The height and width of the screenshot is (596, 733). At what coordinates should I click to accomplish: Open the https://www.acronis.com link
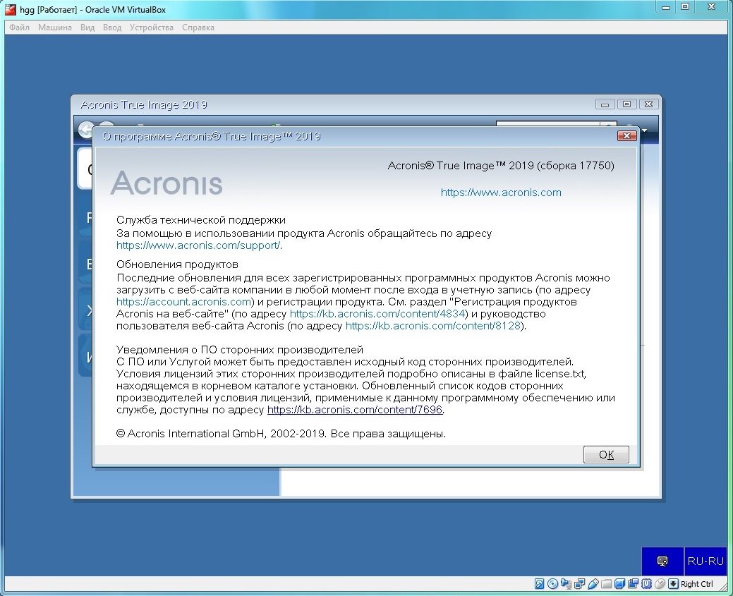tap(501, 193)
